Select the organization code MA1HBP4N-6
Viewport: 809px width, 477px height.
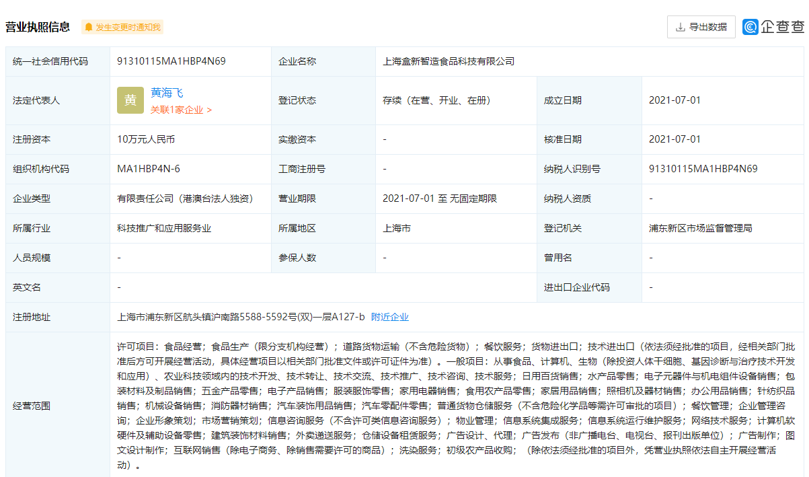pyautogui.click(x=149, y=169)
